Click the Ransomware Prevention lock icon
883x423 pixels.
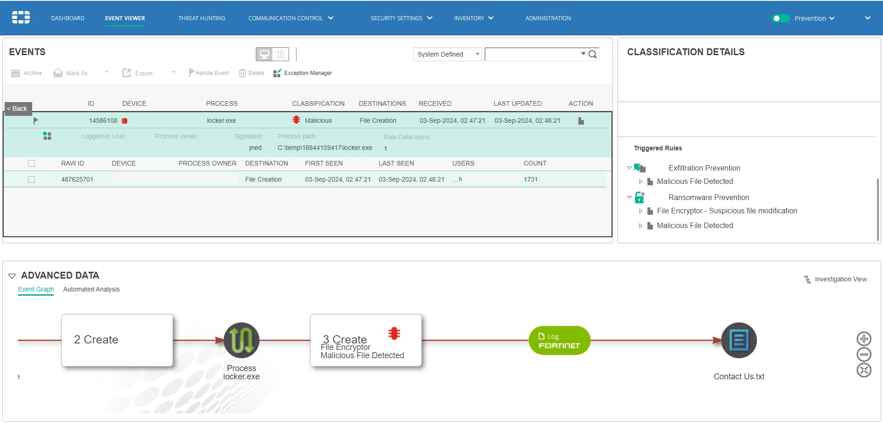pyautogui.click(x=640, y=197)
